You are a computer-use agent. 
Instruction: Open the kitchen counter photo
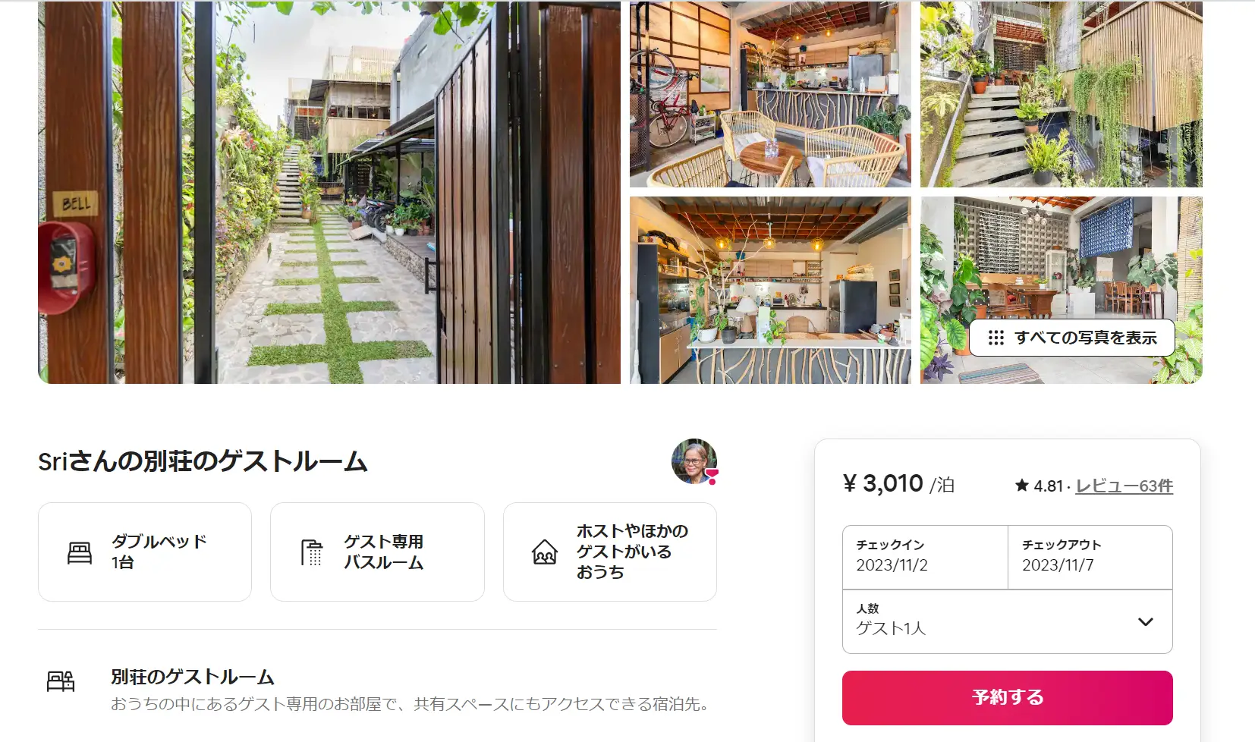coord(770,290)
